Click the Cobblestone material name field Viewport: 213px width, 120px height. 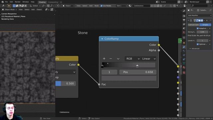(x=141, y=6)
